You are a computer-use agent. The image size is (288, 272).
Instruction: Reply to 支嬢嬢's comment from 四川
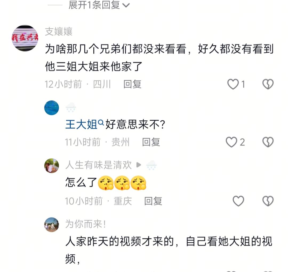point(132,84)
